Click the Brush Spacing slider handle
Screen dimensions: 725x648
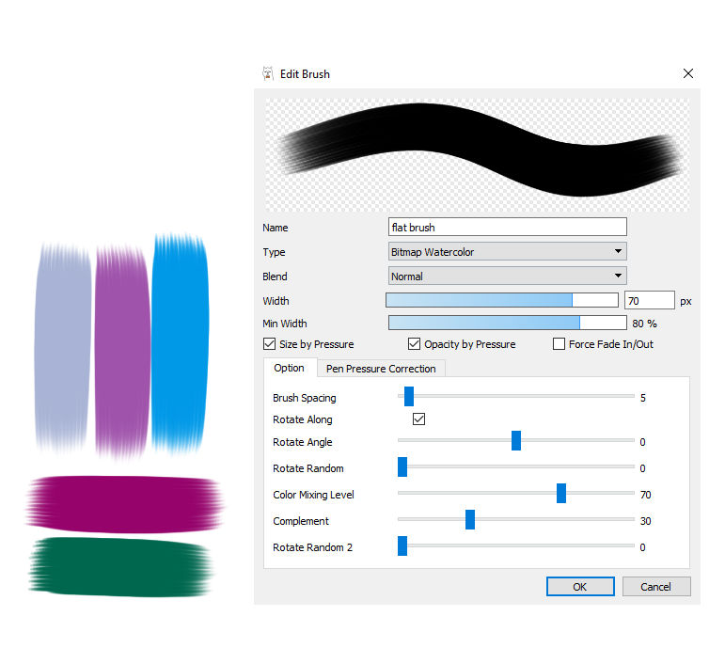(x=409, y=396)
